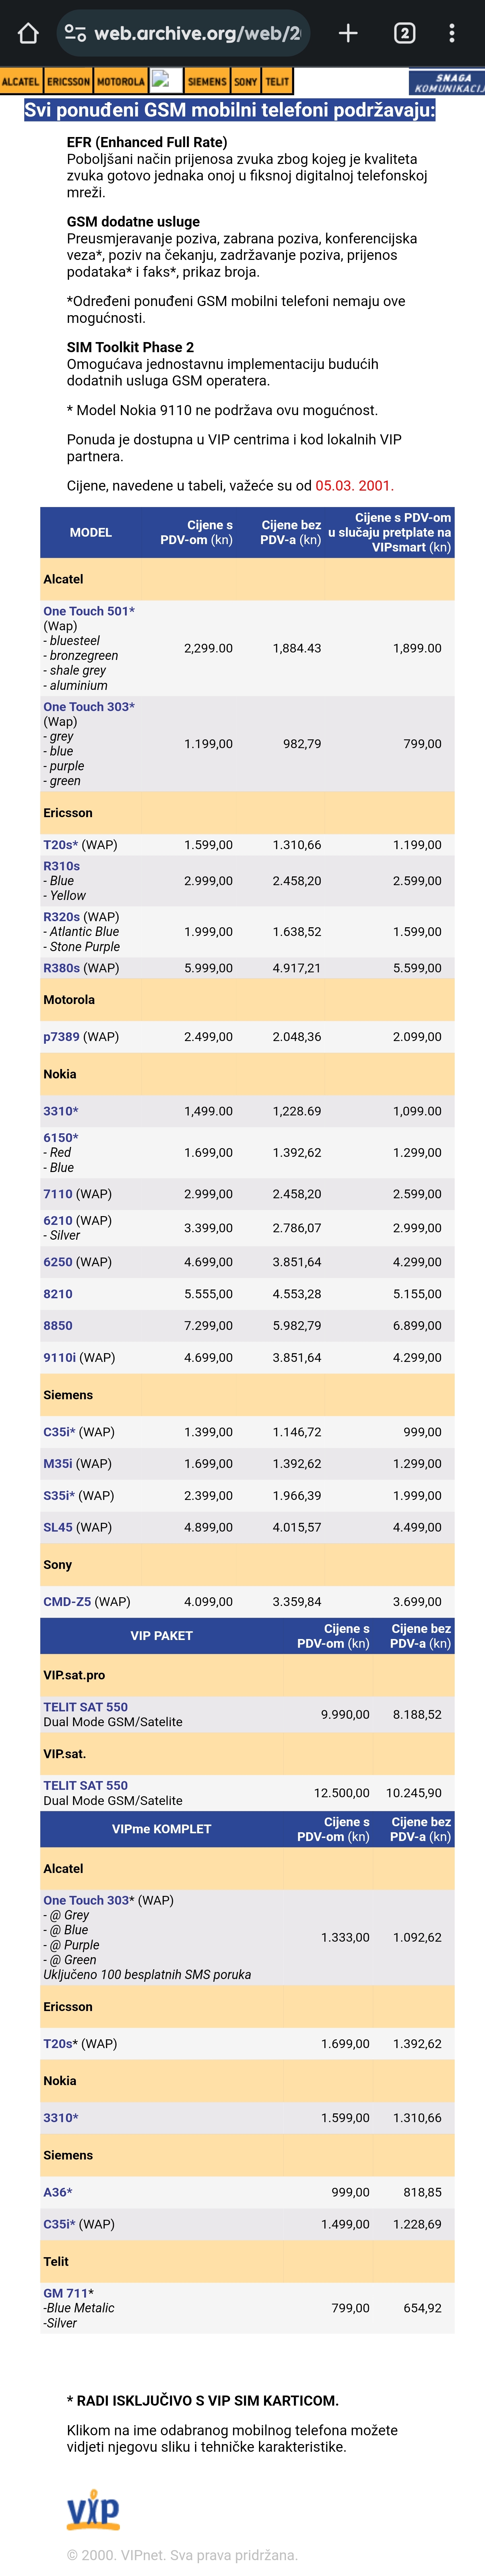Click price 12.500,00 for TELIT SAT 550
This screenshot has height=2576, width=485.
point(342,1793)
